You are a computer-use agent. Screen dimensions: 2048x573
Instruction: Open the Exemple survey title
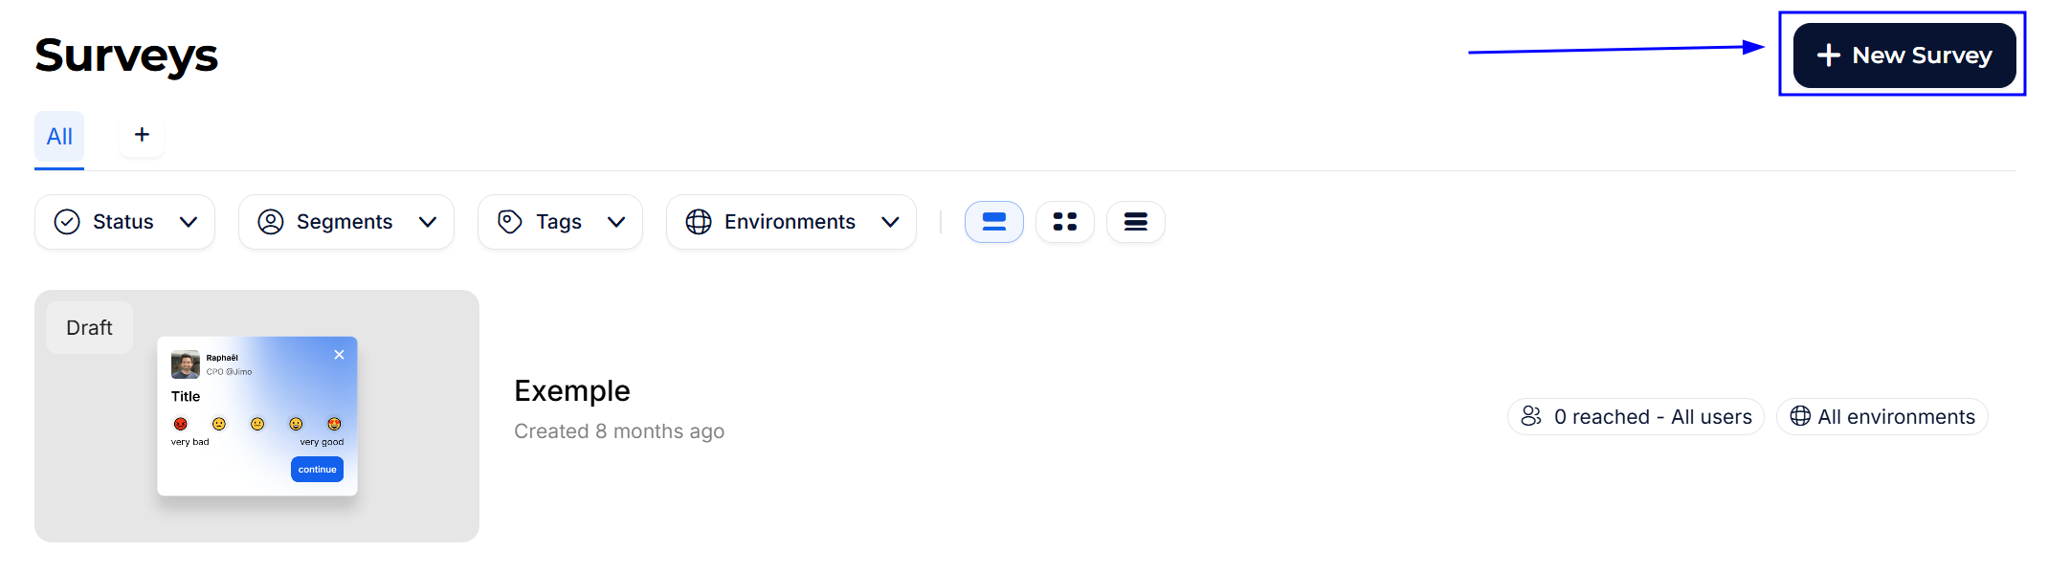(x=572, y=391)
